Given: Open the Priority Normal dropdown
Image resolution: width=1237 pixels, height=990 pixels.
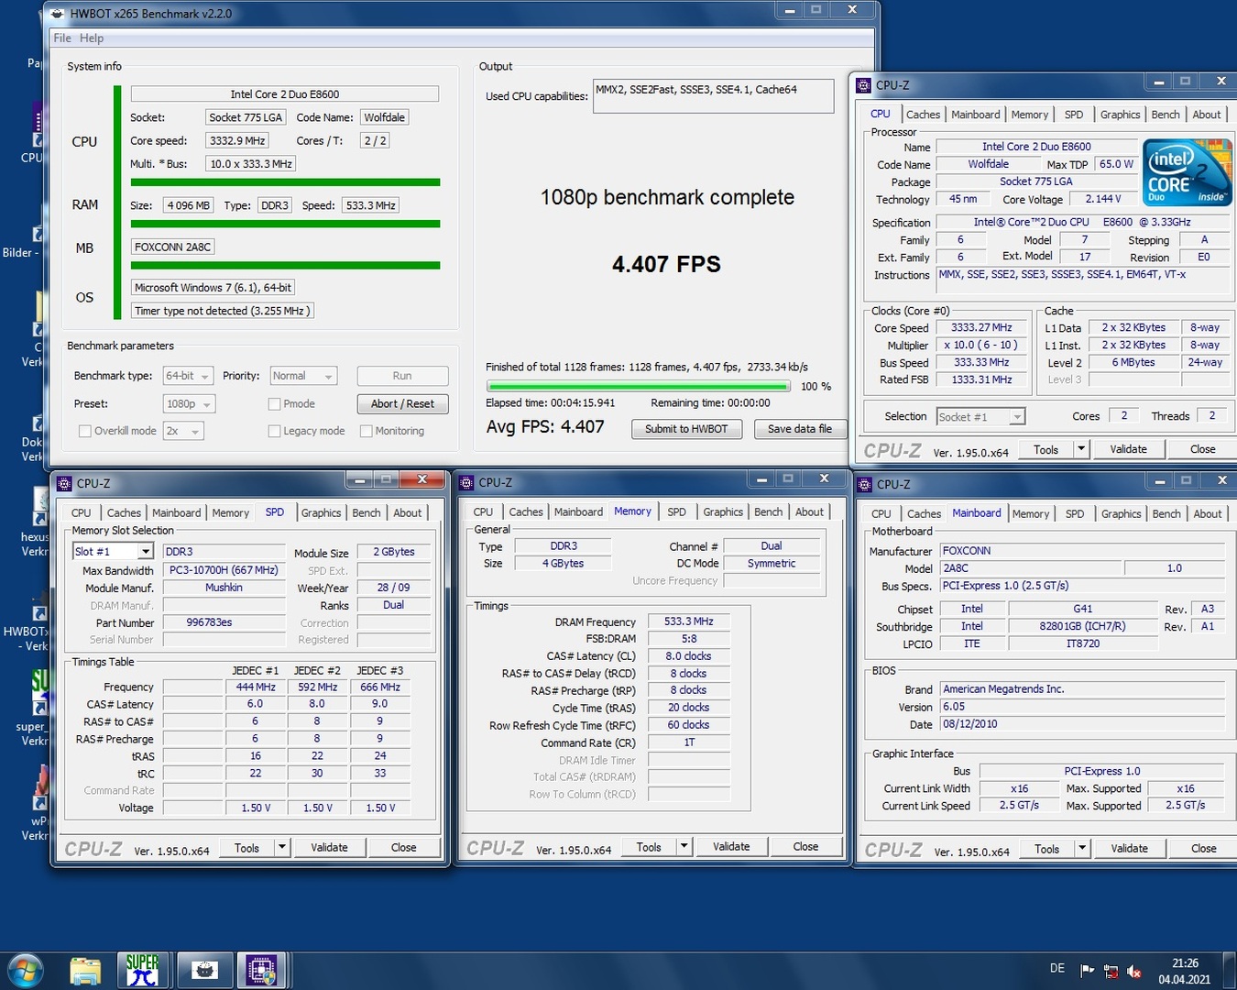Looking at the screenshot, I should click(303, 376).
